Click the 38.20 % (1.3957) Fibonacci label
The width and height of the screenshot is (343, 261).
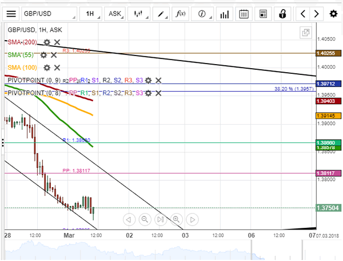pyautogui.click(x=294, y=89)
